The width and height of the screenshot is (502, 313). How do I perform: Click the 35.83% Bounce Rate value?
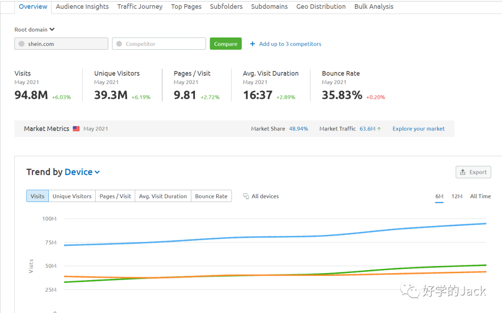click(342, 95)
